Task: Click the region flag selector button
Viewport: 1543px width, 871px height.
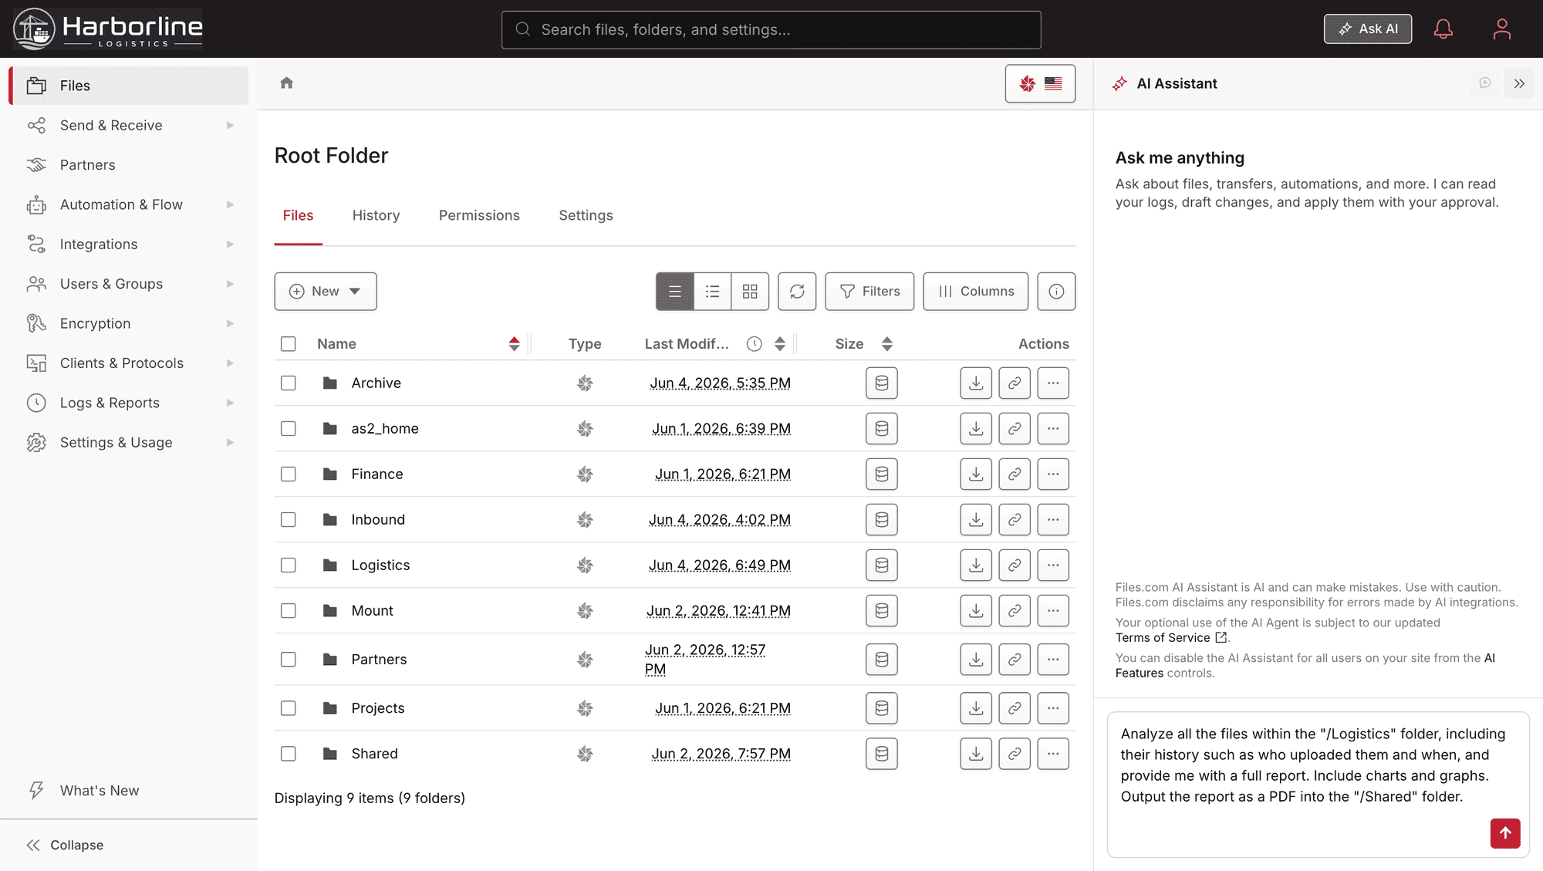Action: 1040,83
